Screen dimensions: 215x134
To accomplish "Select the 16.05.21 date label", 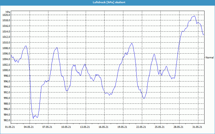I will (103, 127).
